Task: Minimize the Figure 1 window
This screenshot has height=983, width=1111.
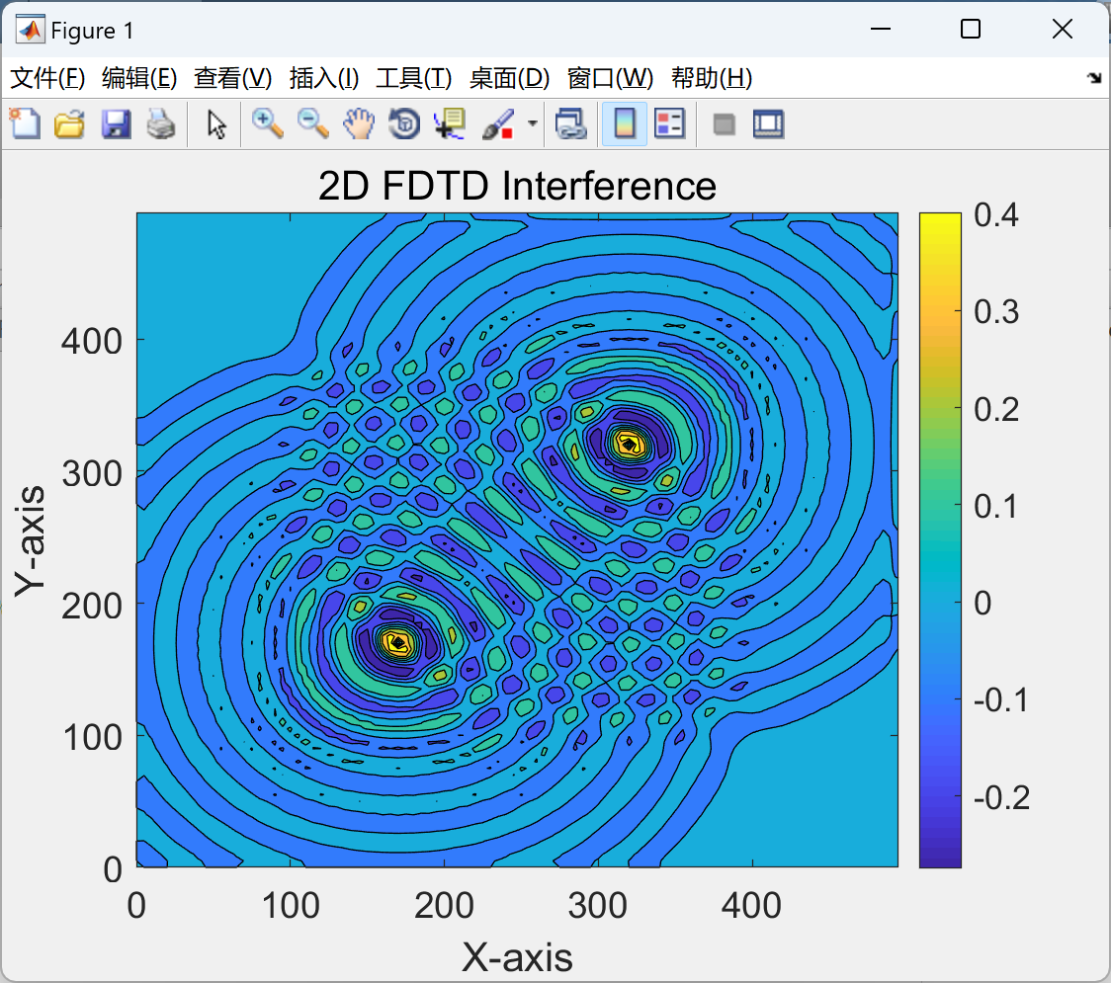Action: point(880,29)
